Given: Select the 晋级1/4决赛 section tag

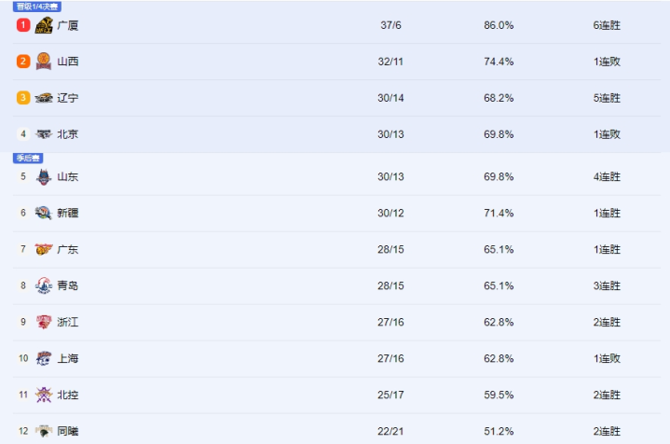Looking at the screenshot, I should click(37, 7).
